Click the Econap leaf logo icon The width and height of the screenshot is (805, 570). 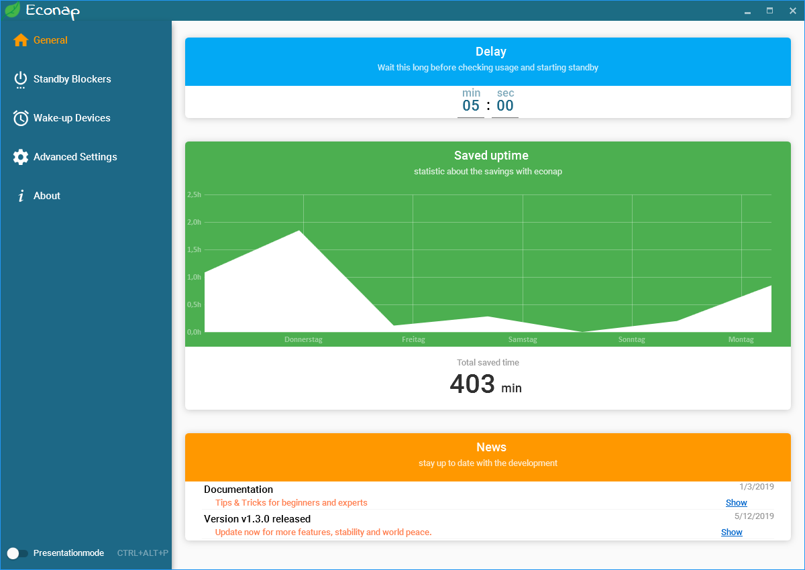click(12, 10)
